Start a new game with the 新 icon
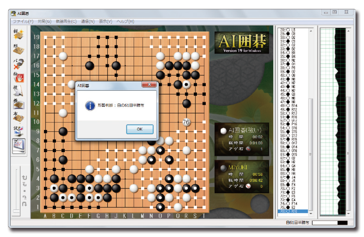The image size is (364, 237). [x=18, y=34]
